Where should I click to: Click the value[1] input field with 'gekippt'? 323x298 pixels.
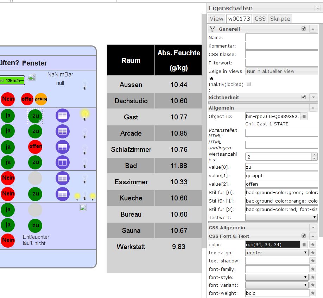(x=281, y=175)
